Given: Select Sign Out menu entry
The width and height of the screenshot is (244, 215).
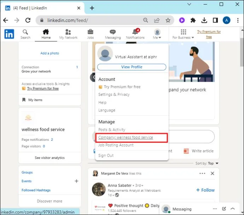Looking at the screenshot, I should click(106, 156).
